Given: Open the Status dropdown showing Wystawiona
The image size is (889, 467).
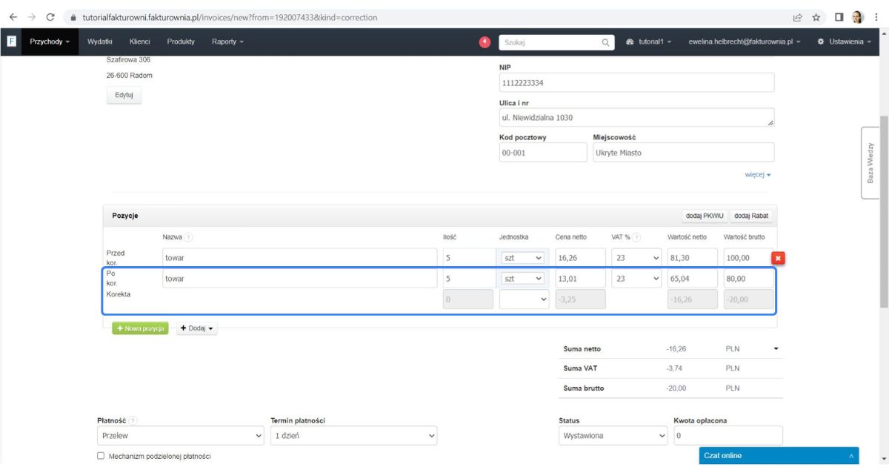Looking at the screenshot, I should [614, 436].
